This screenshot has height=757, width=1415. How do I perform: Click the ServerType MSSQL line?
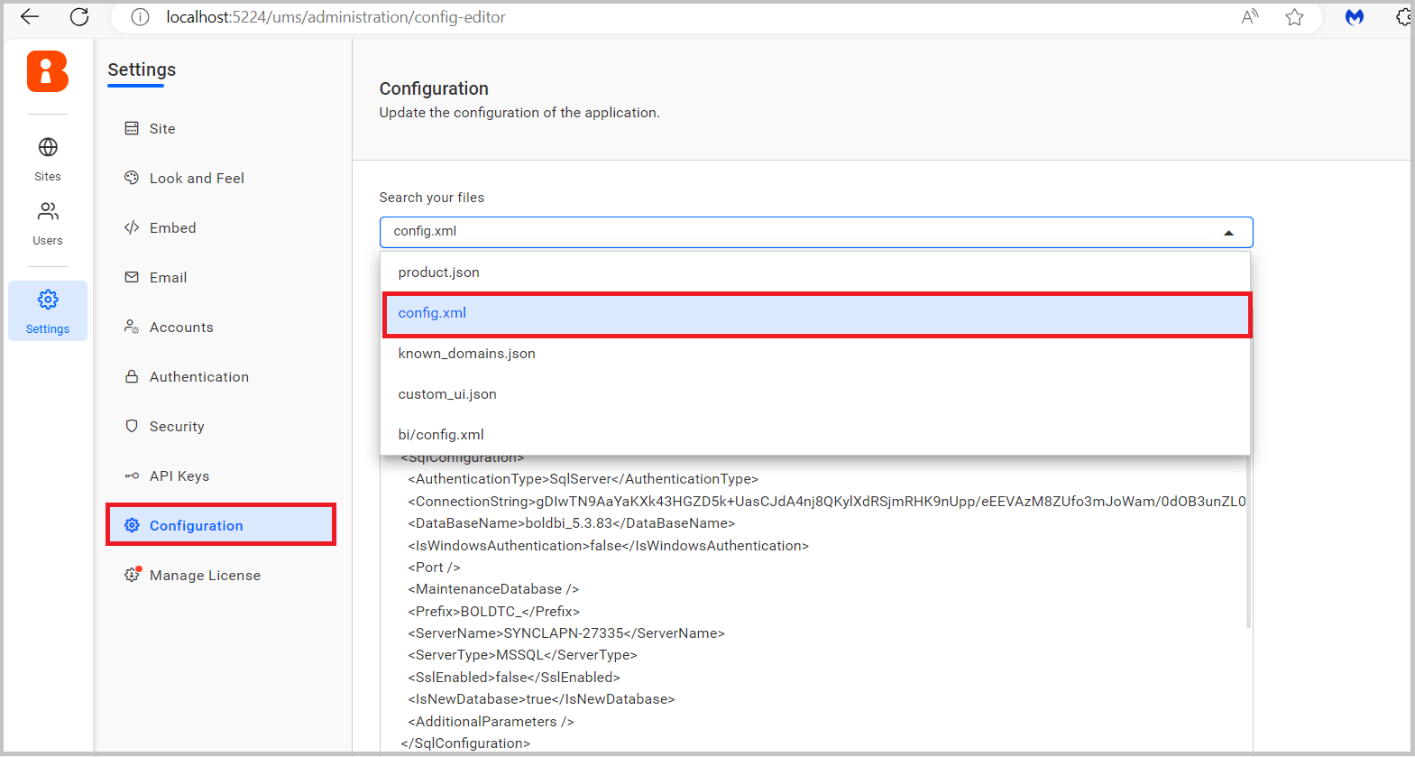[522, 655]
